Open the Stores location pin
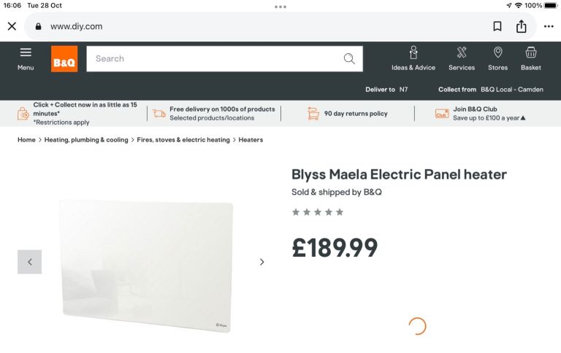561x353 pixels. (x=497, y=53)
